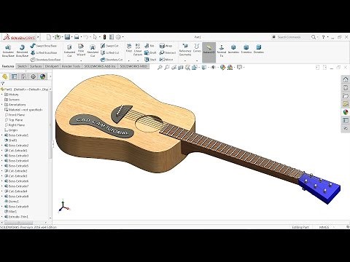Choose Boundary Boss/Base feature
This screenshot has width=350, height=262.
click(x=45, y=60)
